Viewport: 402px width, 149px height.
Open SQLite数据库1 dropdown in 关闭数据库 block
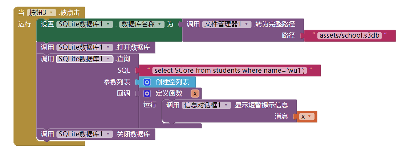click(x=85, y=134)
